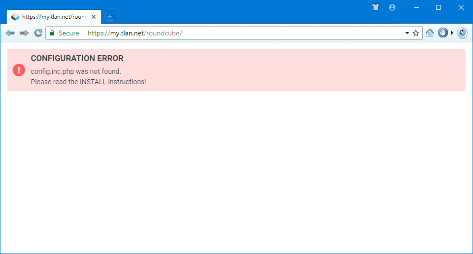This screenshot has width=473, height=254.
Task: Click "config.inc.php was not found." text
Action: pyautogui.click(x=76, y=71)
